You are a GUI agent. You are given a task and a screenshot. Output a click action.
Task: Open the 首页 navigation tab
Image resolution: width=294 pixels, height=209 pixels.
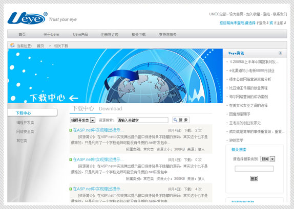(x=22, y=34)
